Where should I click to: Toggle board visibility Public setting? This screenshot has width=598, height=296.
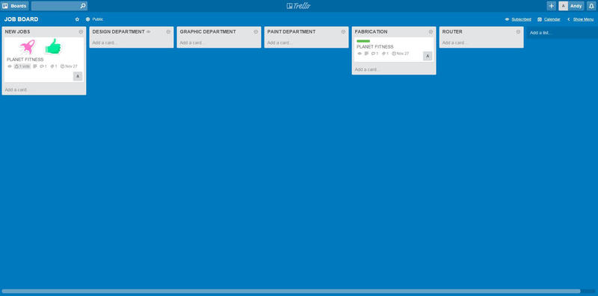(x=94, y=19)
